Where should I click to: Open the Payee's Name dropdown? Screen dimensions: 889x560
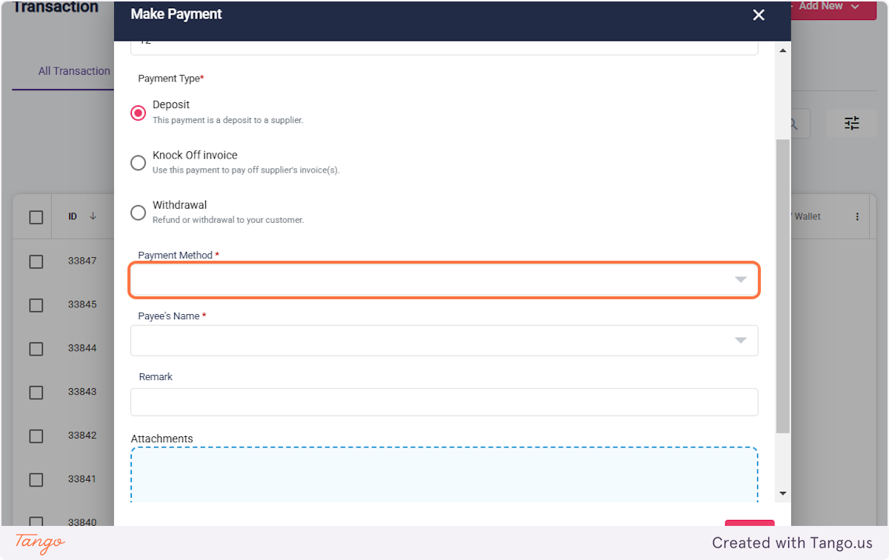coord(444,341)
